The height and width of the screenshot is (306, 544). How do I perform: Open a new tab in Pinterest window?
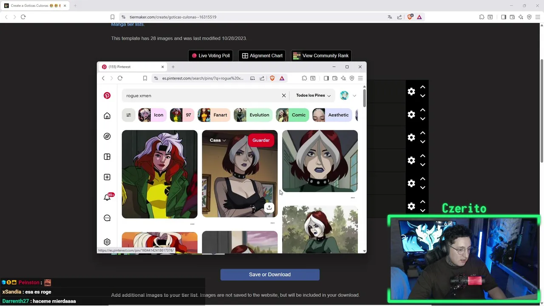click(x=173, y=67)
